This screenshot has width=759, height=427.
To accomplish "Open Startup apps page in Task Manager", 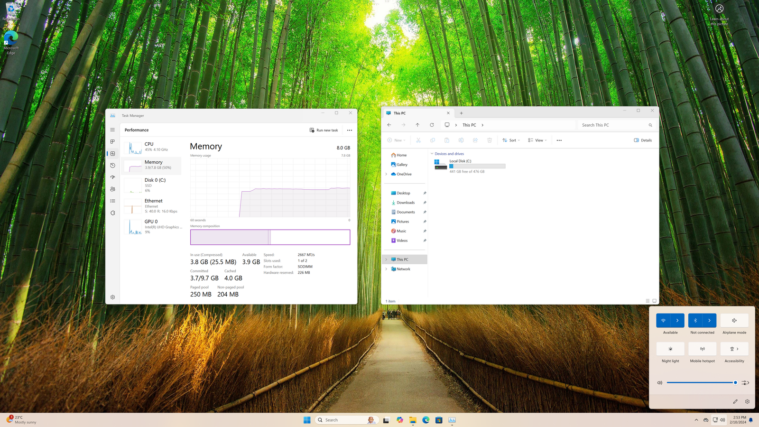I will click(112, 177).
